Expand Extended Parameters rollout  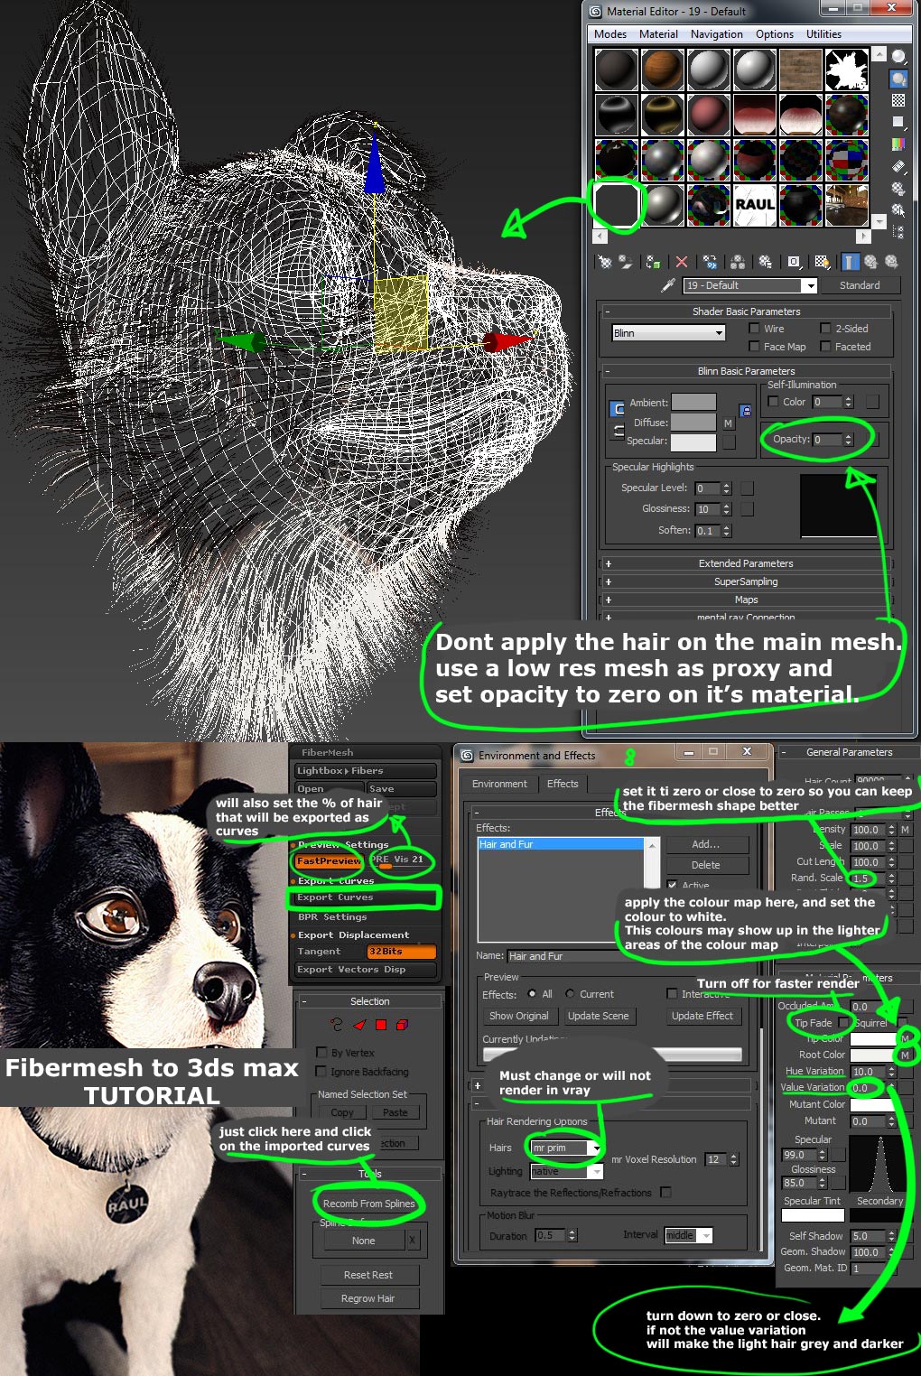pos(746,563)
